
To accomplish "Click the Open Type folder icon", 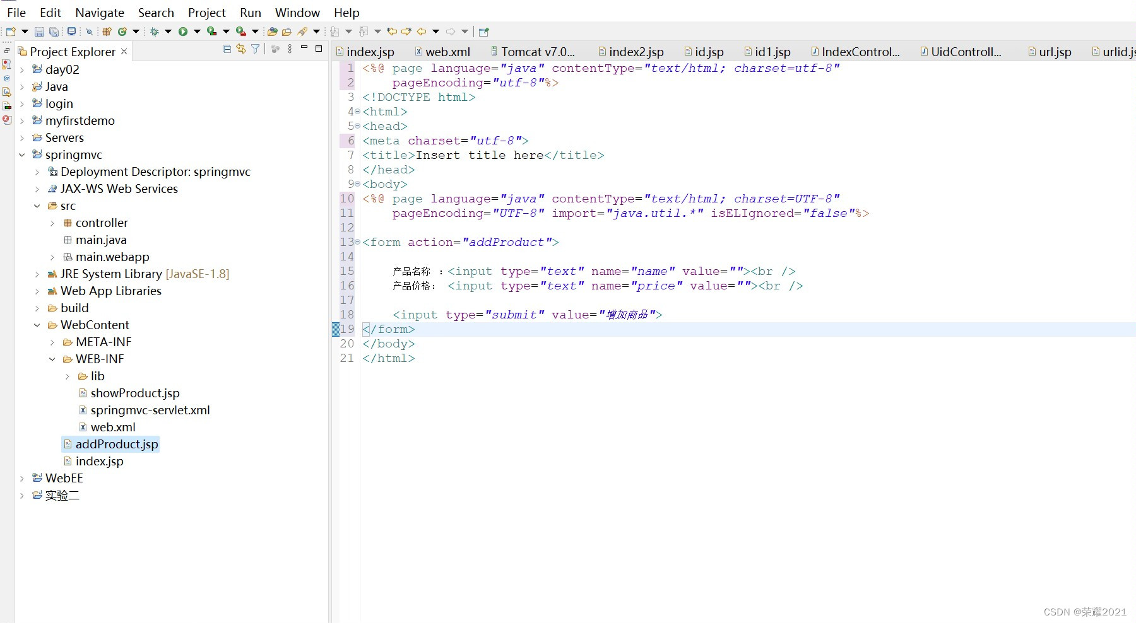I will [x=272, y=32].
